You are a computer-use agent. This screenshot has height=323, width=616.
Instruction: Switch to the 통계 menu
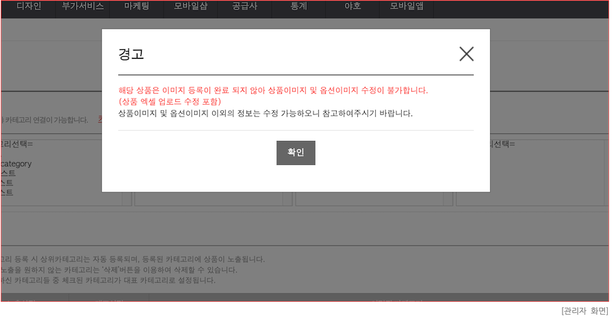298,9
